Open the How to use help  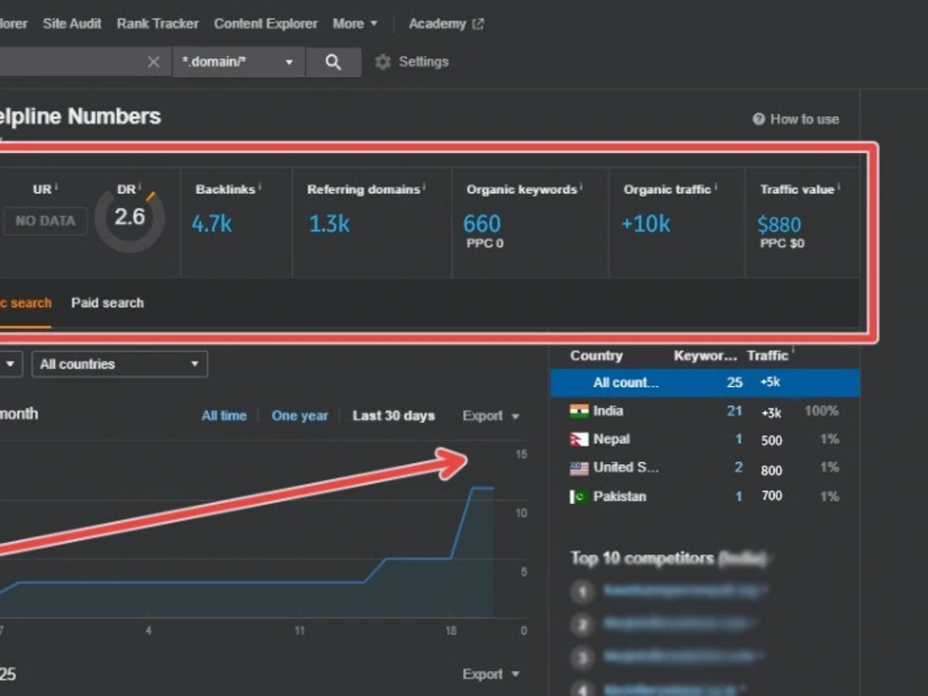click(795, 120)
